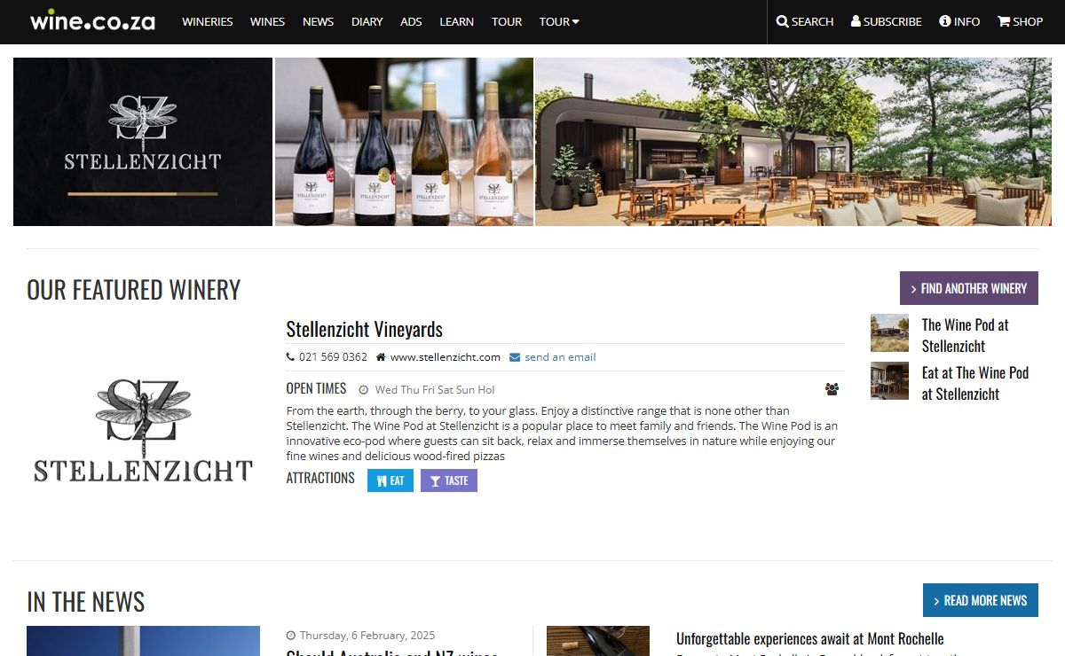Click the phone icon next to 021 569 0362
The height and width of the screenshot is (656, 1065).
point(290,357)
